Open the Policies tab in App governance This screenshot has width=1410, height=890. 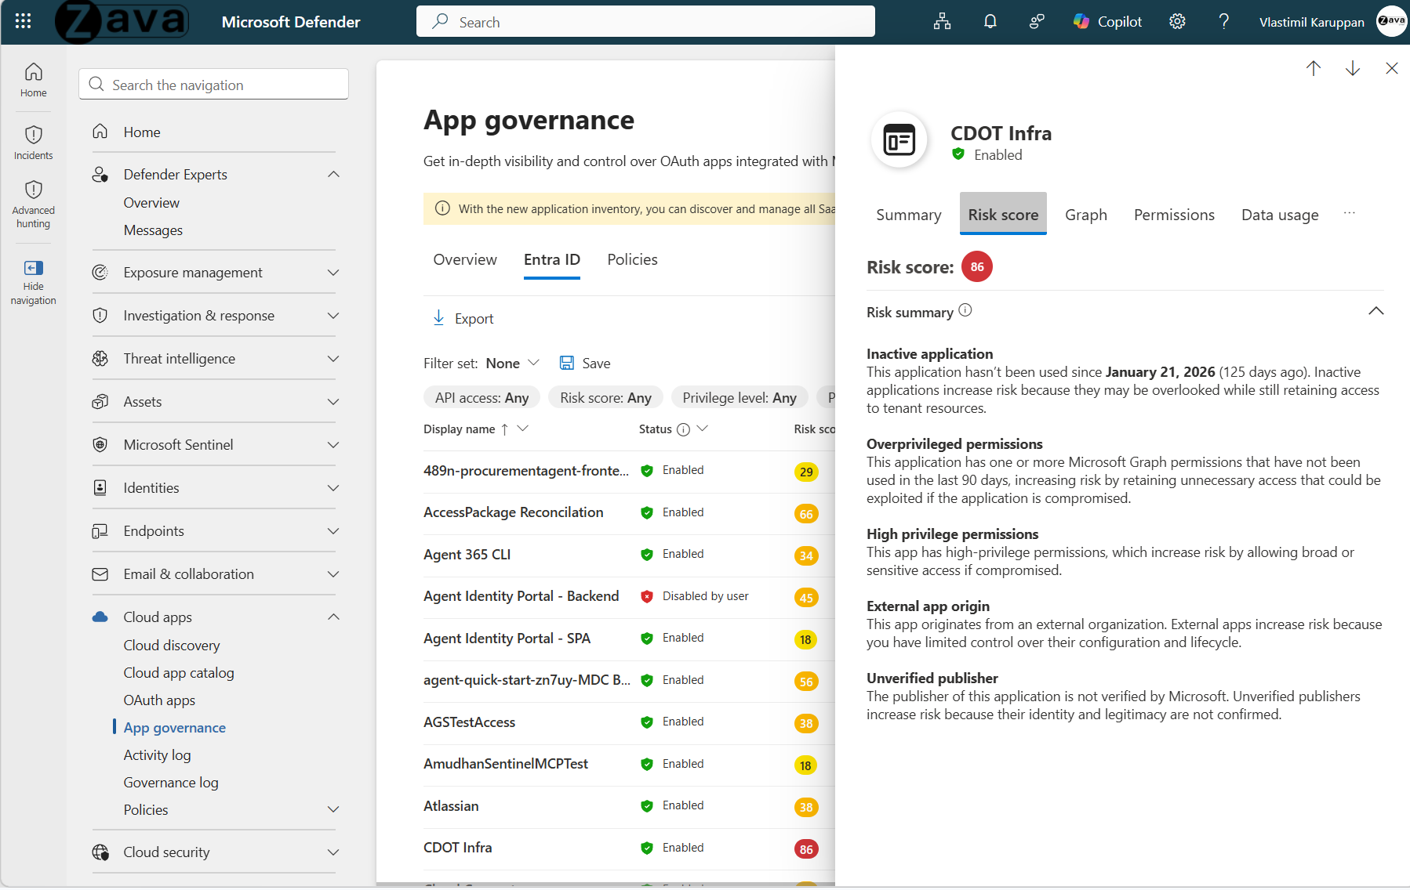pyautogui.click(x=632, y=260)
